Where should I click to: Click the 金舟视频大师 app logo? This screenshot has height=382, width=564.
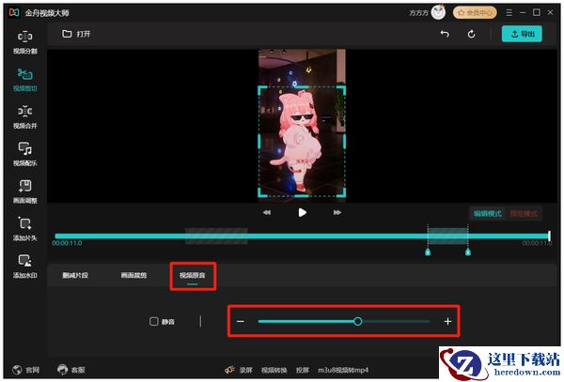point(14,13)
